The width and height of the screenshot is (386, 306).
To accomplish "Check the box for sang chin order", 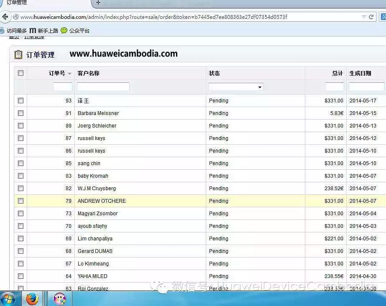I will pos(20,163).
